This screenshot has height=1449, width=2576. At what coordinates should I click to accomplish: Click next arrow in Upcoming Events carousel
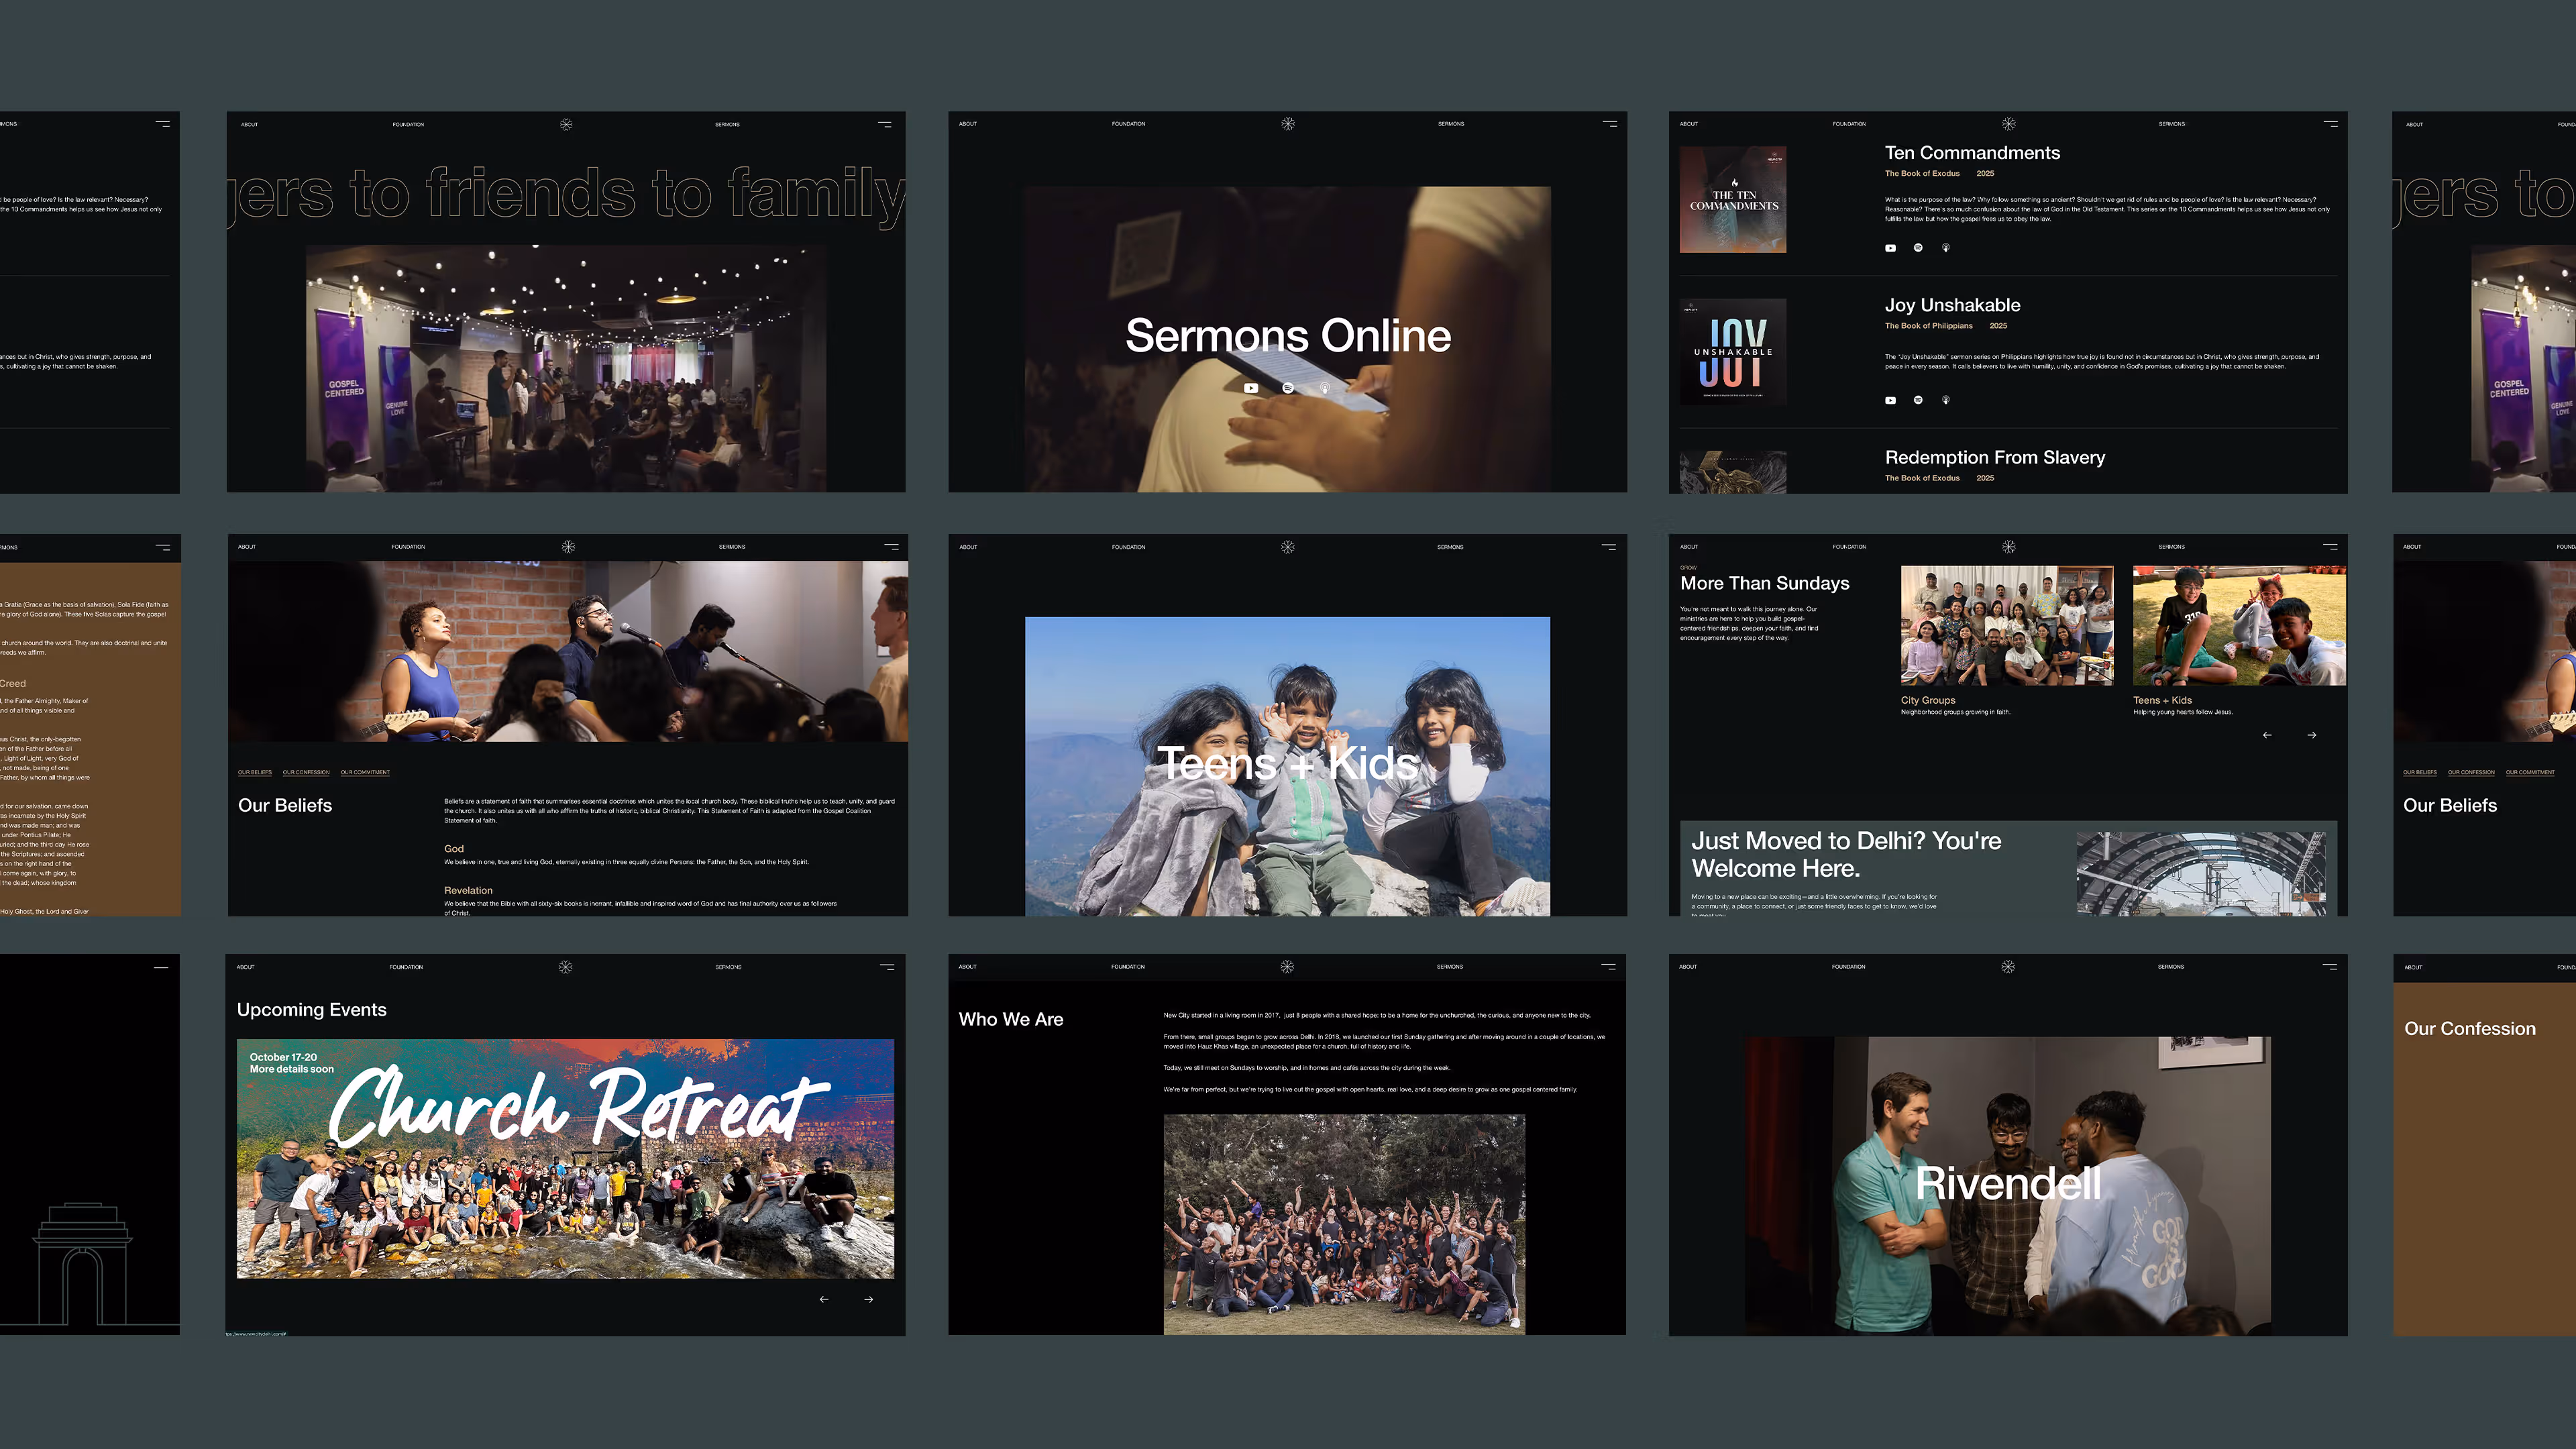point(868,1299)
